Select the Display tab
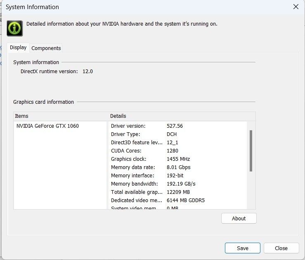This screenshot has height=260, width=305. coord(18,48)
